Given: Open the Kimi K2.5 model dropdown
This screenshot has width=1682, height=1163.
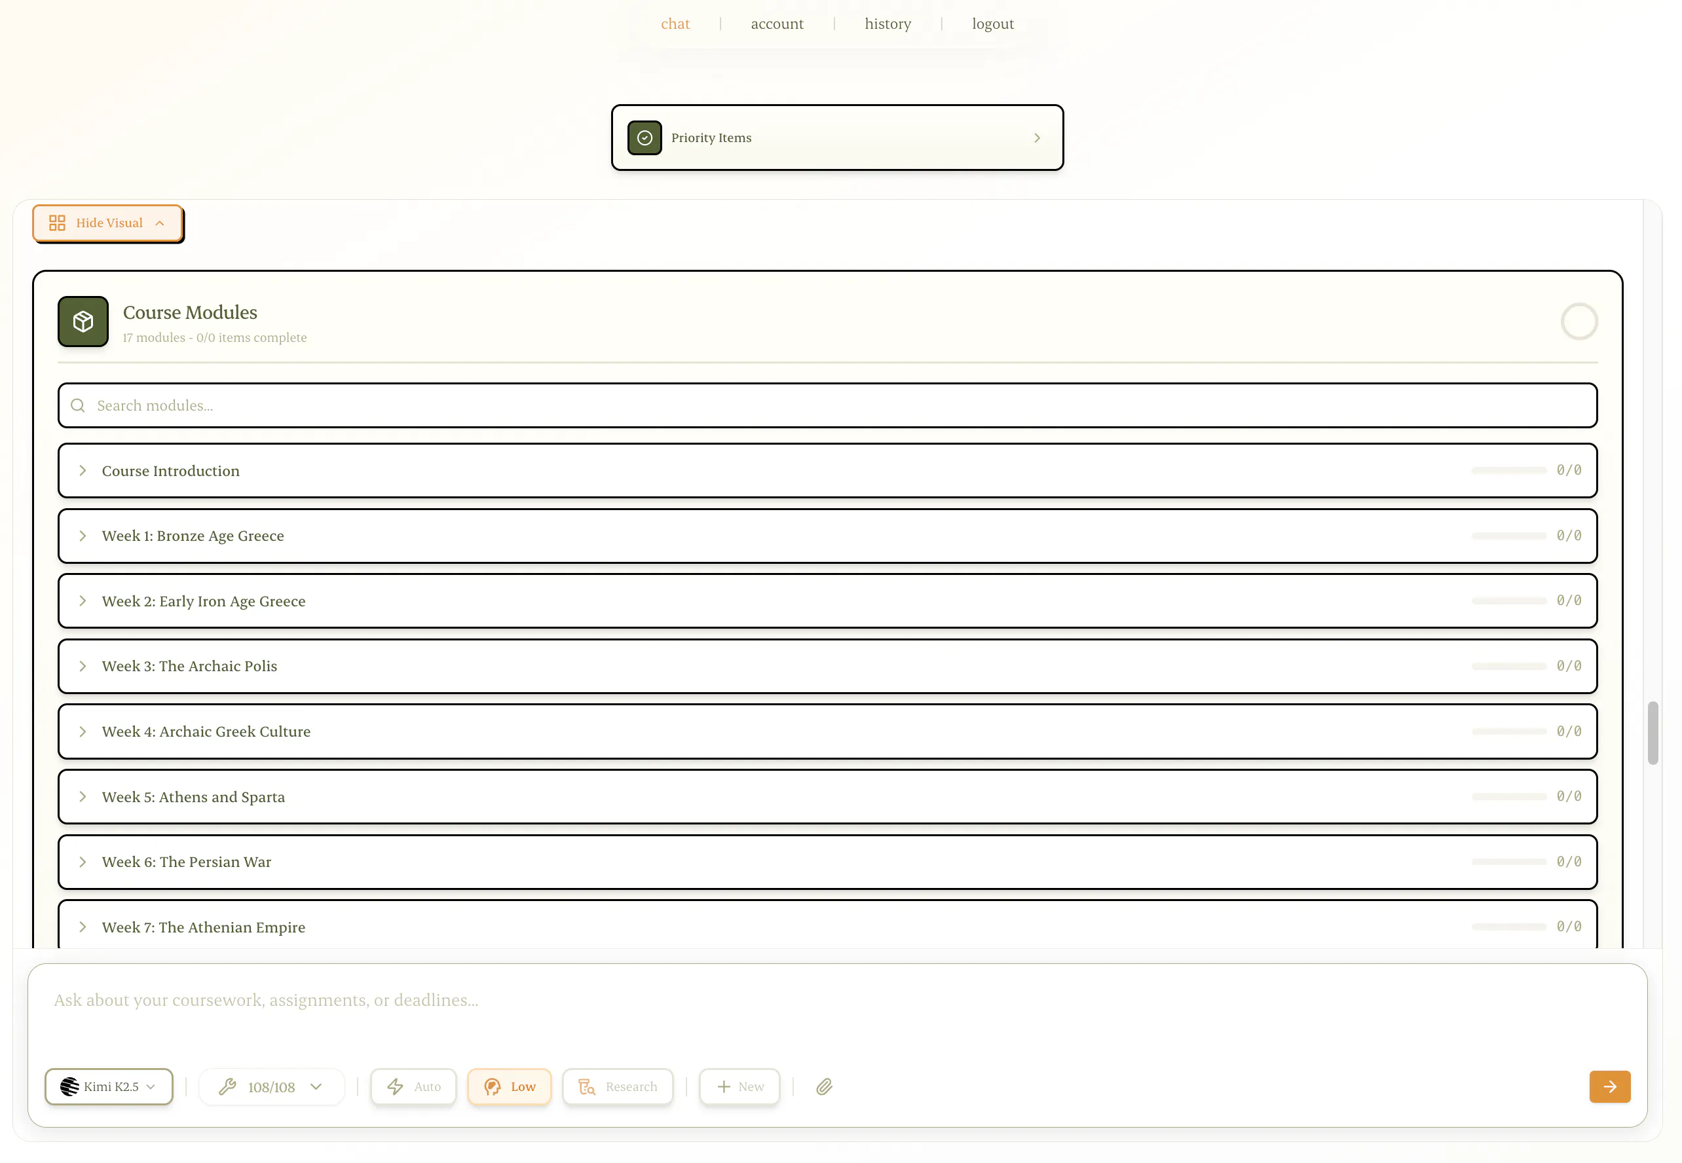Looking at the screenshot, I should 109,1086.
